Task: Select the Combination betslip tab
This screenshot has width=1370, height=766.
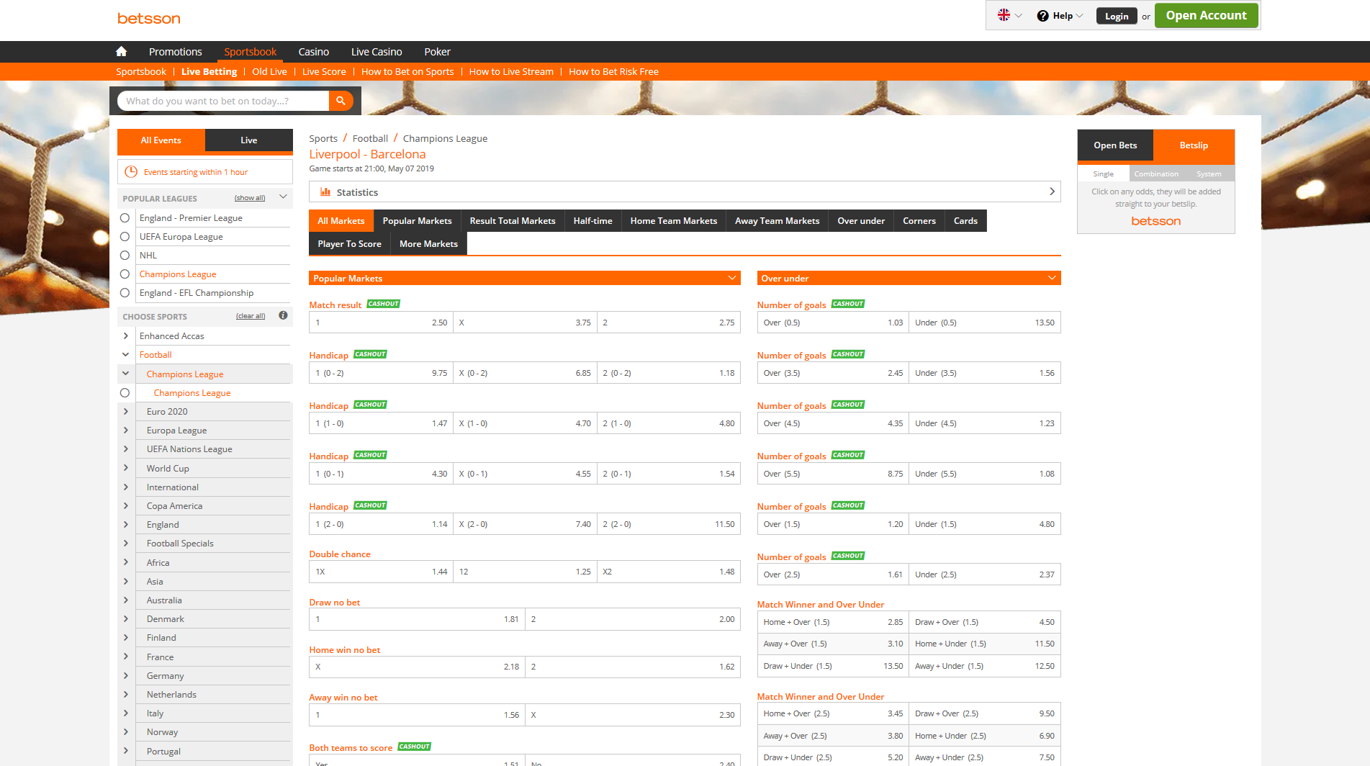Action: (x=1156, y=174)
